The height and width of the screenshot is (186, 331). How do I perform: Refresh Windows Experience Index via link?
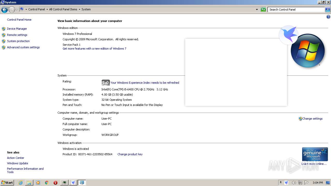coord(145,83)
